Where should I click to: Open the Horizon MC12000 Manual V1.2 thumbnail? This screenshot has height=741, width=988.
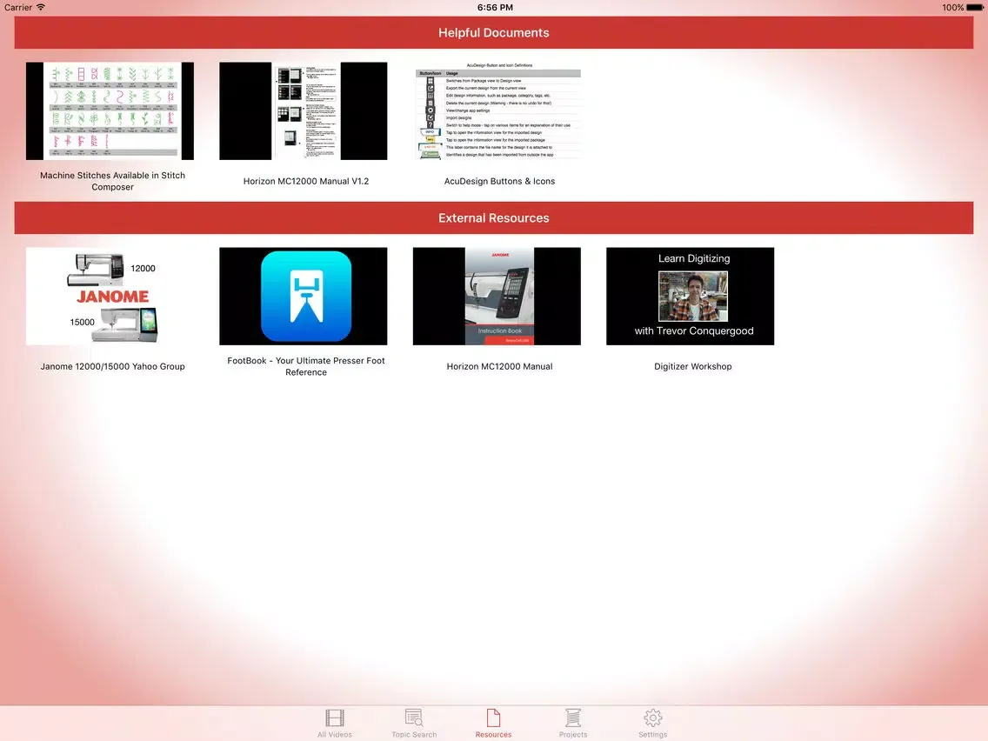click(303, 111)
